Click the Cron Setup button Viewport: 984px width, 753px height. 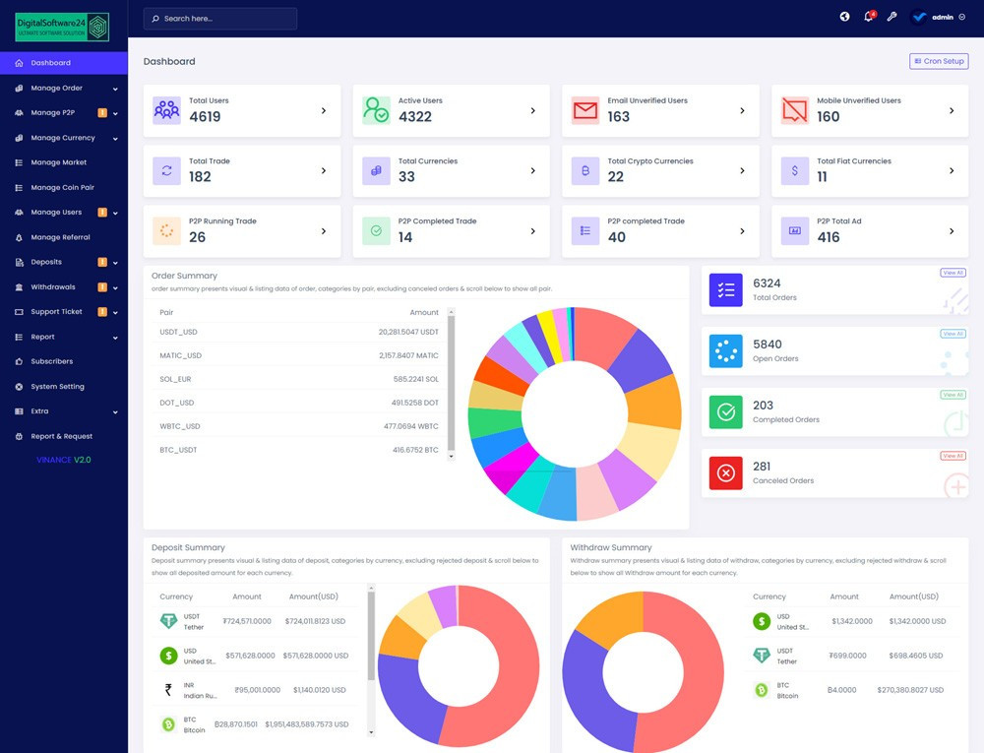(939, 61)
